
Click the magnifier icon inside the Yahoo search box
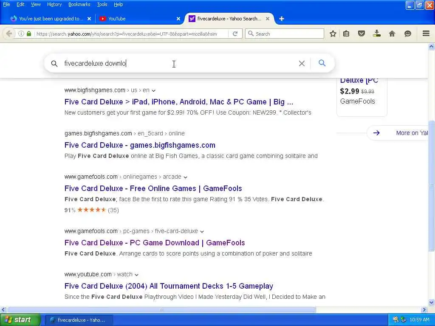coord(54,64)
